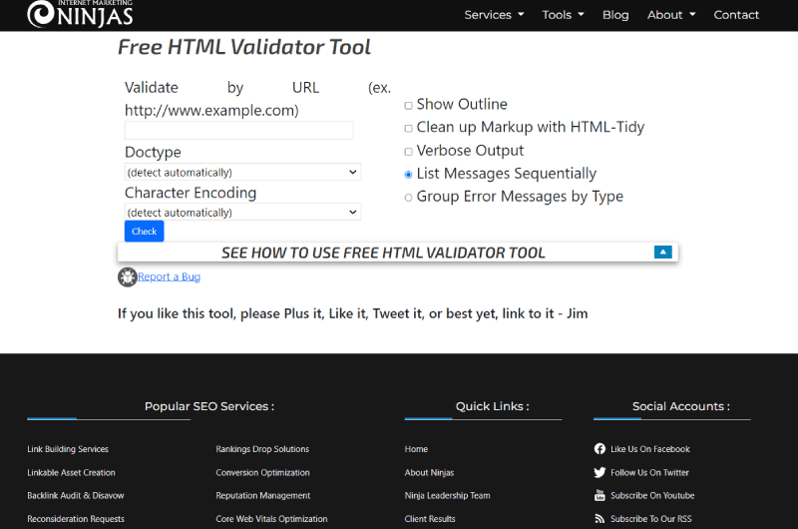Open Conversion Optimization link

[262, 472]
